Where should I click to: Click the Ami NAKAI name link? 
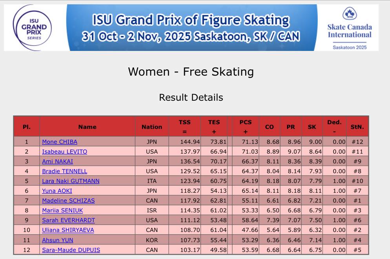pyautogui.click(x=58, y=161)
